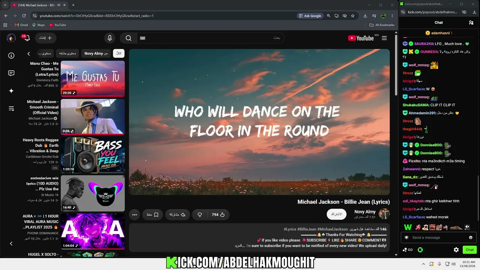Open the Maps bookmark
Screen dimensions: 480x270
tap(38, 25)
